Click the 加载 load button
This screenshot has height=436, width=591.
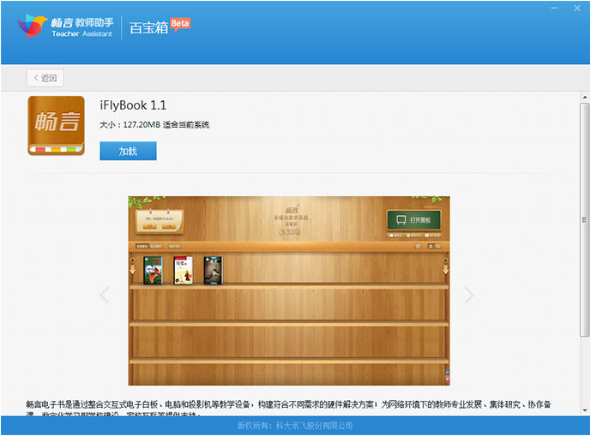pos(128,151)
